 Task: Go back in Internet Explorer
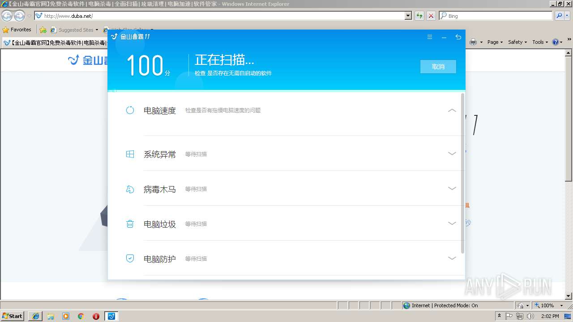[x=7, y=16]
